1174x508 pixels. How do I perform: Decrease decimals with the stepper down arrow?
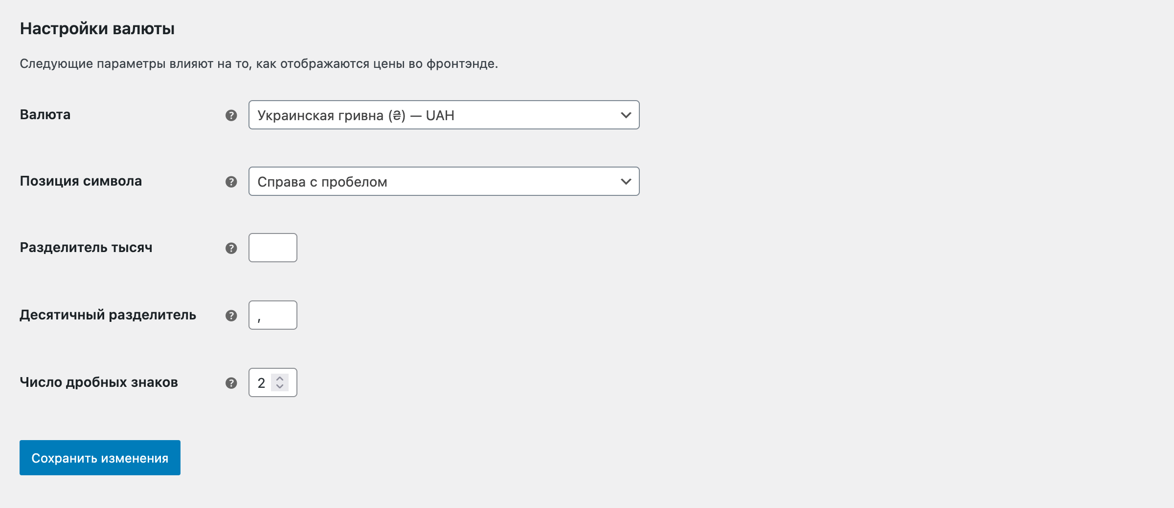280,387
